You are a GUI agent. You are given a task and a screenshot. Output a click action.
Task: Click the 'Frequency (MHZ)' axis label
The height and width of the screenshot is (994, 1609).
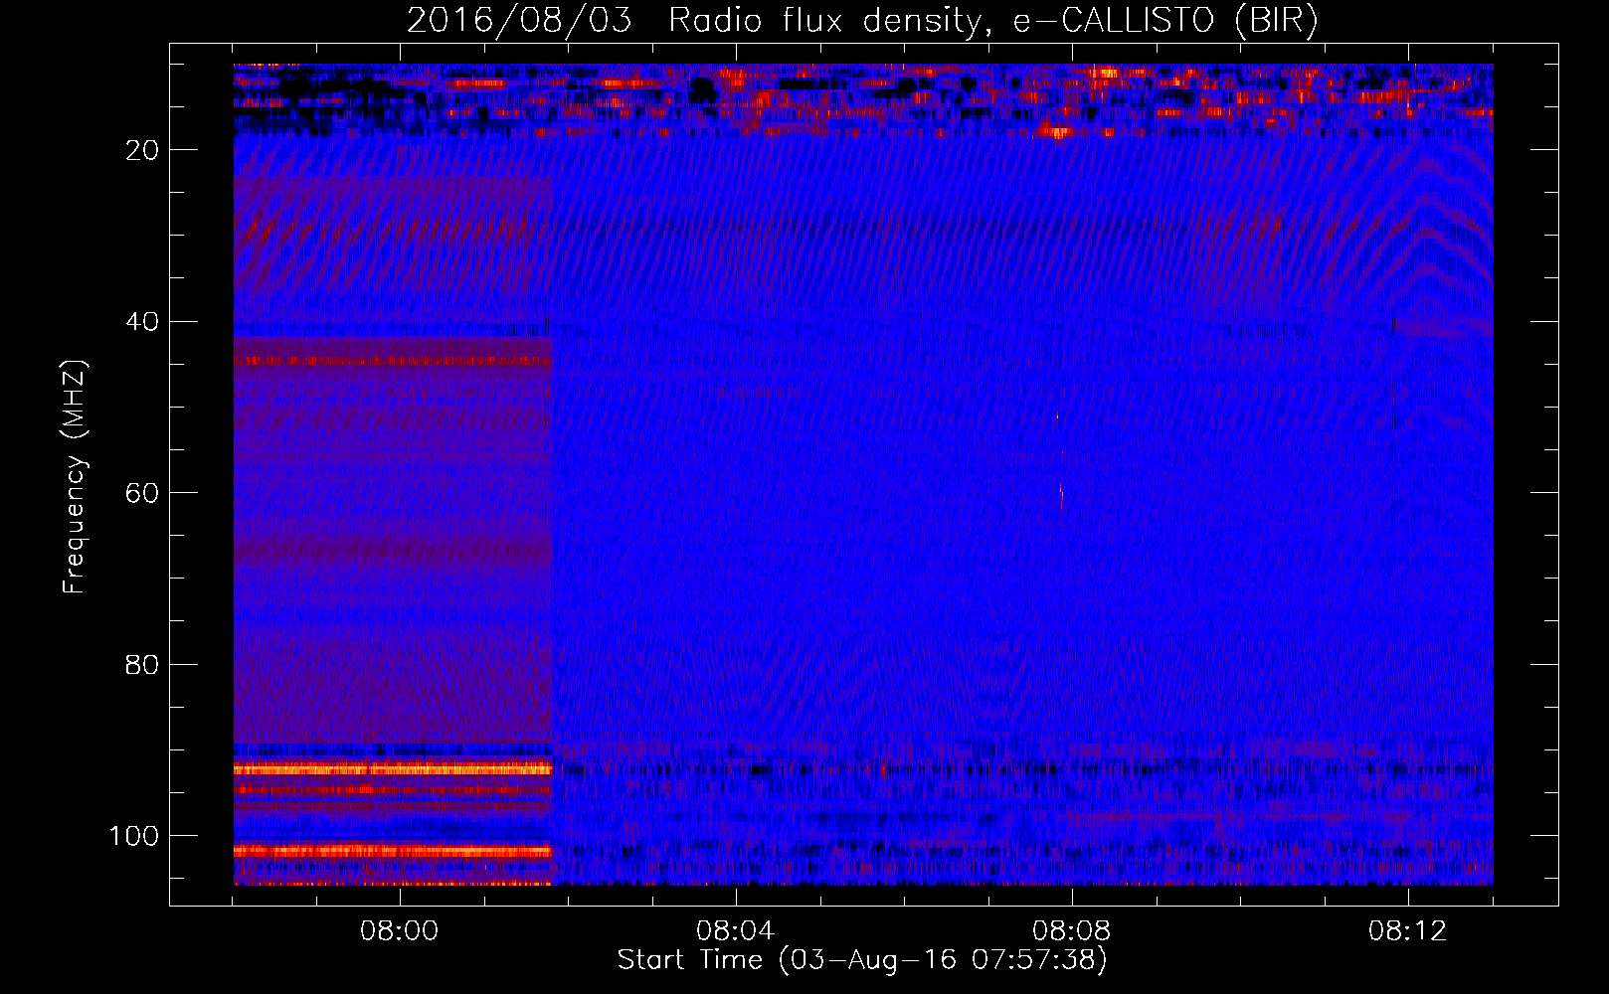tap(75, 476)
